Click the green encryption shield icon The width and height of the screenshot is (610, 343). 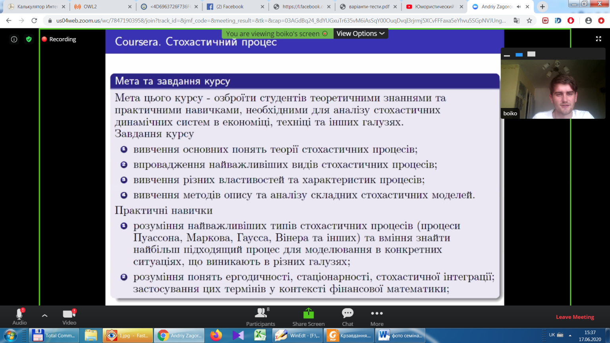point(29,39)
